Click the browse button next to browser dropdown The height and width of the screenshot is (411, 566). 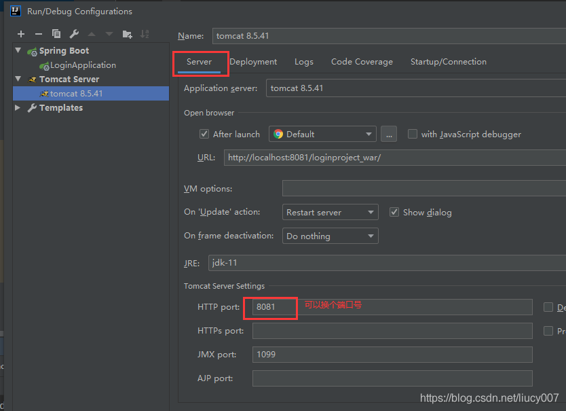click(389, 134)
